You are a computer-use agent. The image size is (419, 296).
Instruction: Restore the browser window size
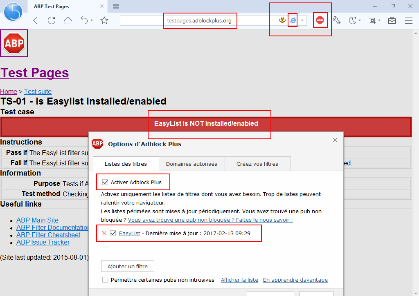coord(392,6)
